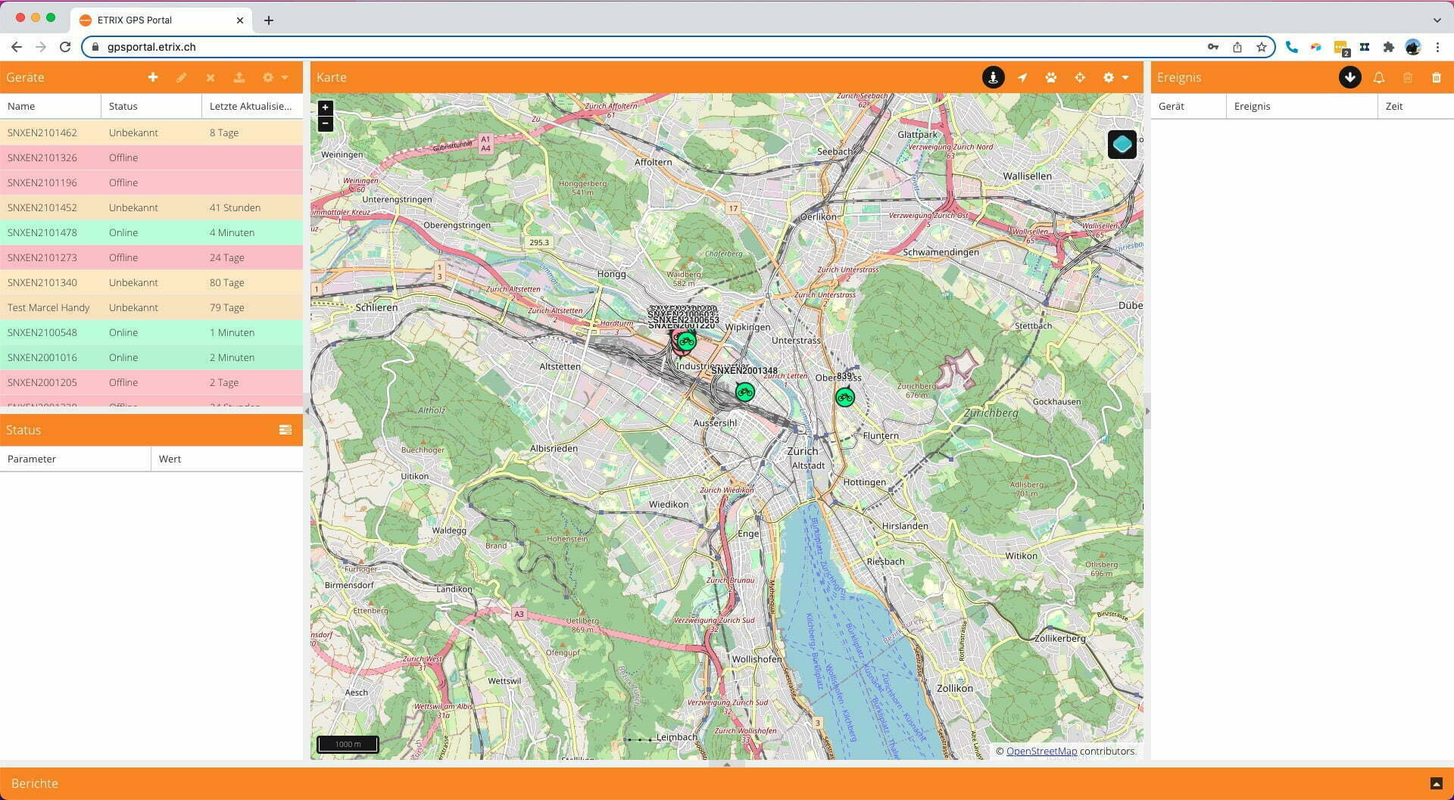Zoom in on the map
The height and width of the screenshot is (800, 1454).
pos(326,107)
